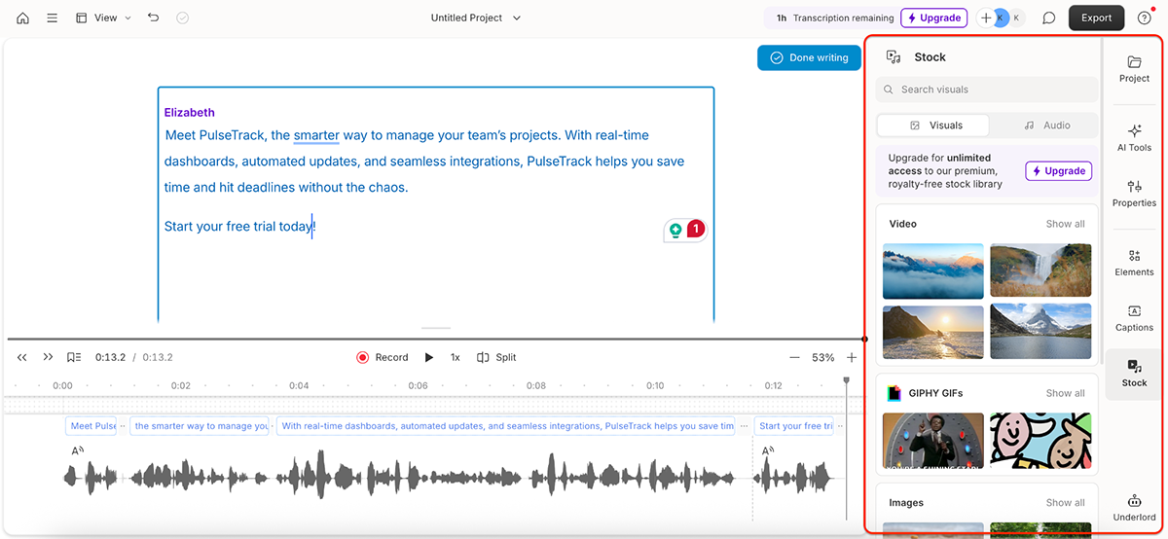The height and width of the screenshot is (539, 1168).
Task: Click the Done writing button
Action: [809, 57]
